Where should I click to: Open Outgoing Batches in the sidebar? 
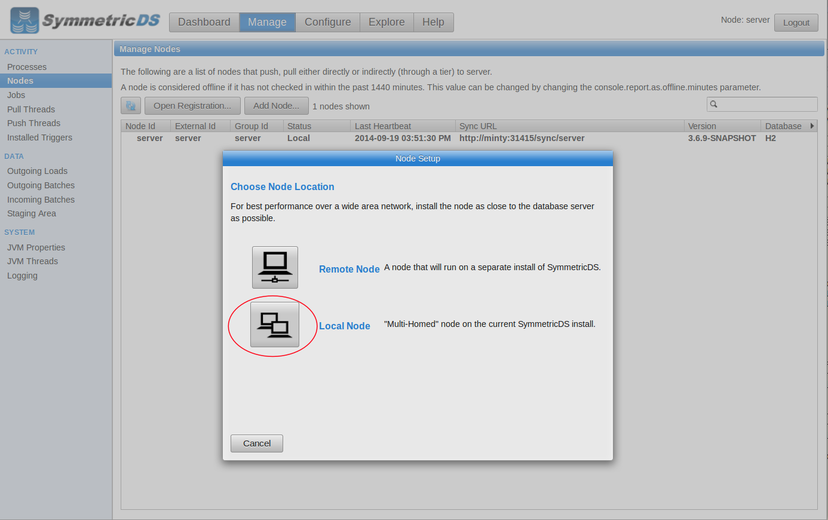tap(41, 185)
